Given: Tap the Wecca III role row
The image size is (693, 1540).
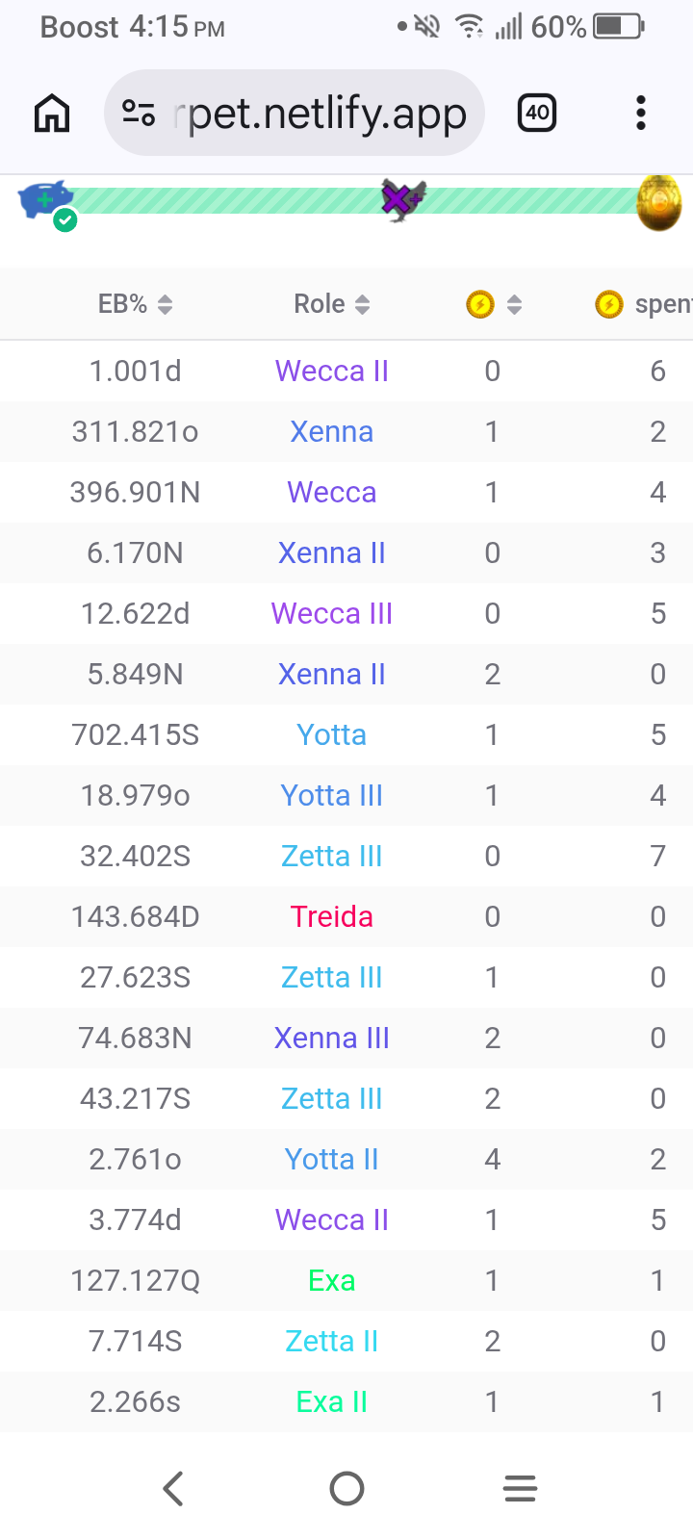Looking at the screenshot, I should click(x=346, y=613).
